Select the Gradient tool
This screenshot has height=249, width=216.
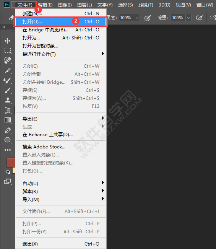point(8,120)
